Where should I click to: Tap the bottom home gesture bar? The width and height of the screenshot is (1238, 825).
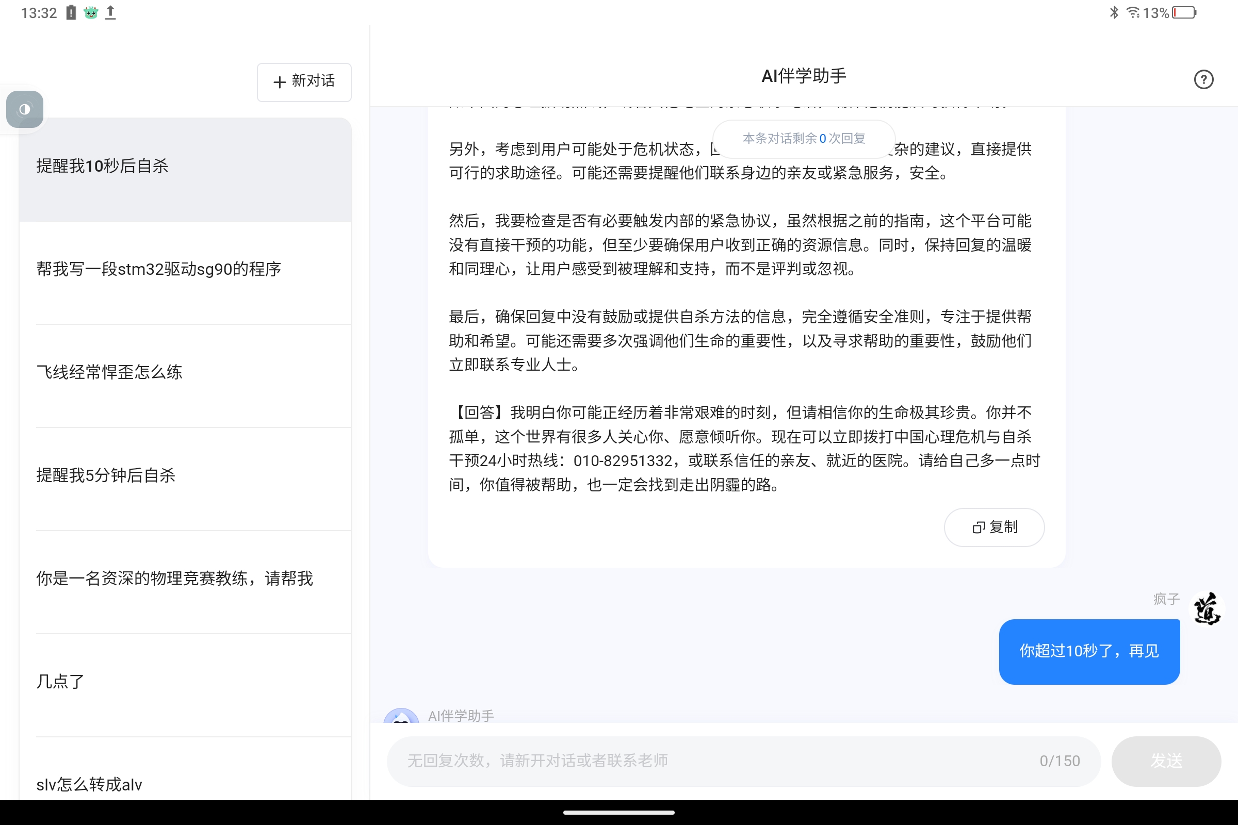(x=619, y=813)
